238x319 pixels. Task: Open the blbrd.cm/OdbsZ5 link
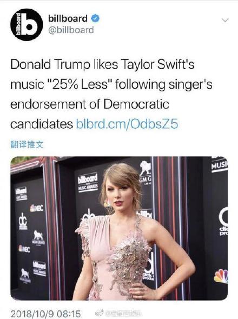tap(127, 124)
